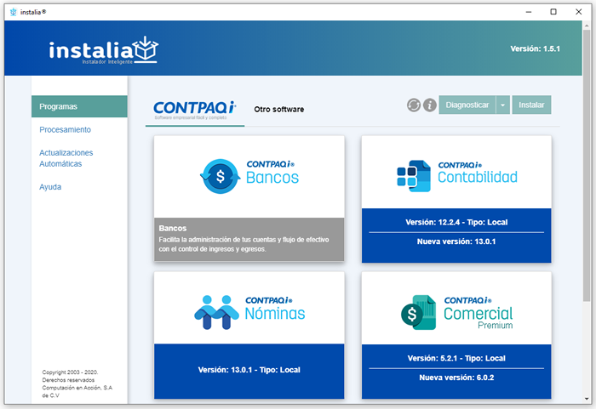Select the Nóminas people icon
Viewport: 596px width, 409px height.
click(216, 312)
